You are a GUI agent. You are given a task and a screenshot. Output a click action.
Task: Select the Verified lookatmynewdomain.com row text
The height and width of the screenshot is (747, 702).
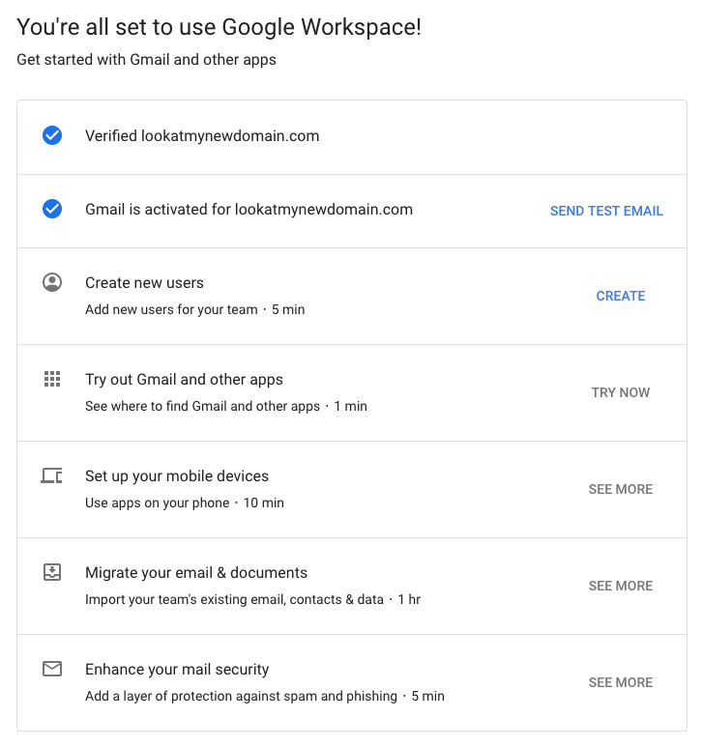point(202,136)
